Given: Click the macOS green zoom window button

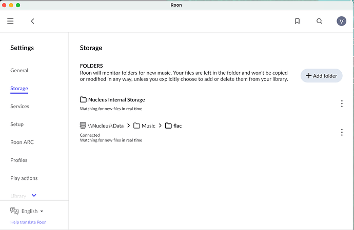Looking at the screenshot, I should 18,5.
